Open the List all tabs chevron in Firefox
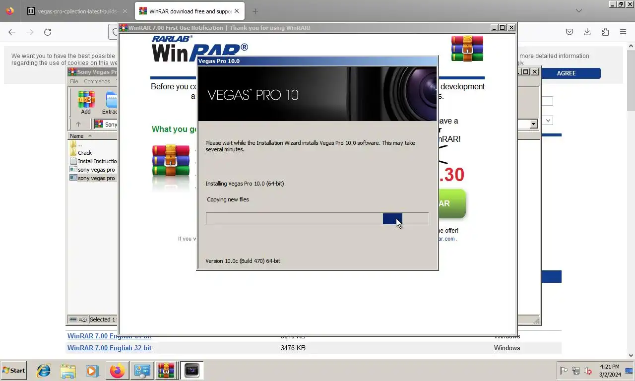 click(579, 11)
